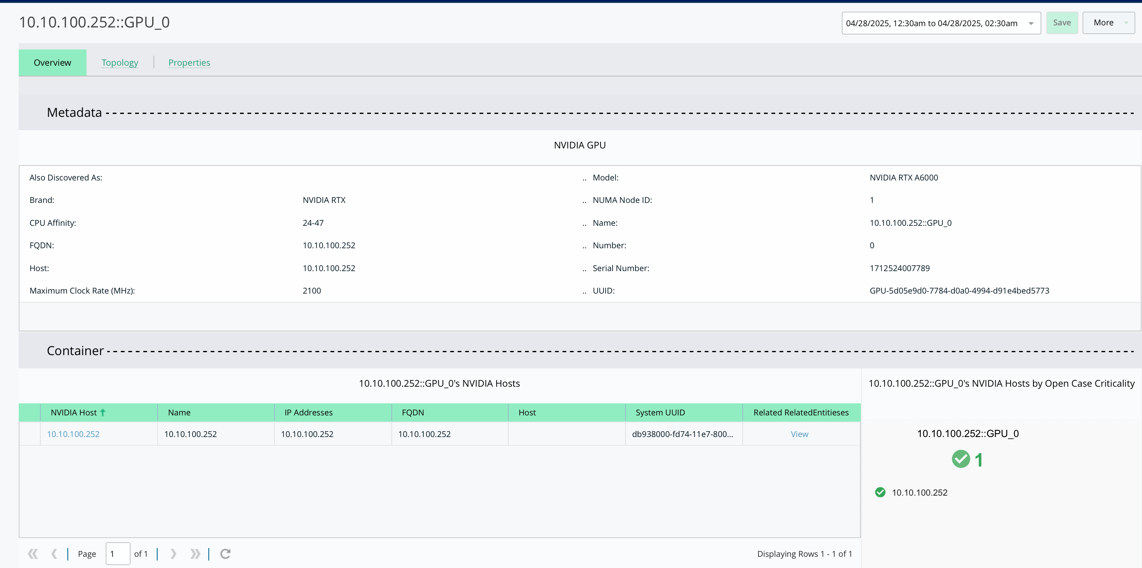Click the Also Discovered As label
This screenshot has width=1142, height=568.
(66, 178)
